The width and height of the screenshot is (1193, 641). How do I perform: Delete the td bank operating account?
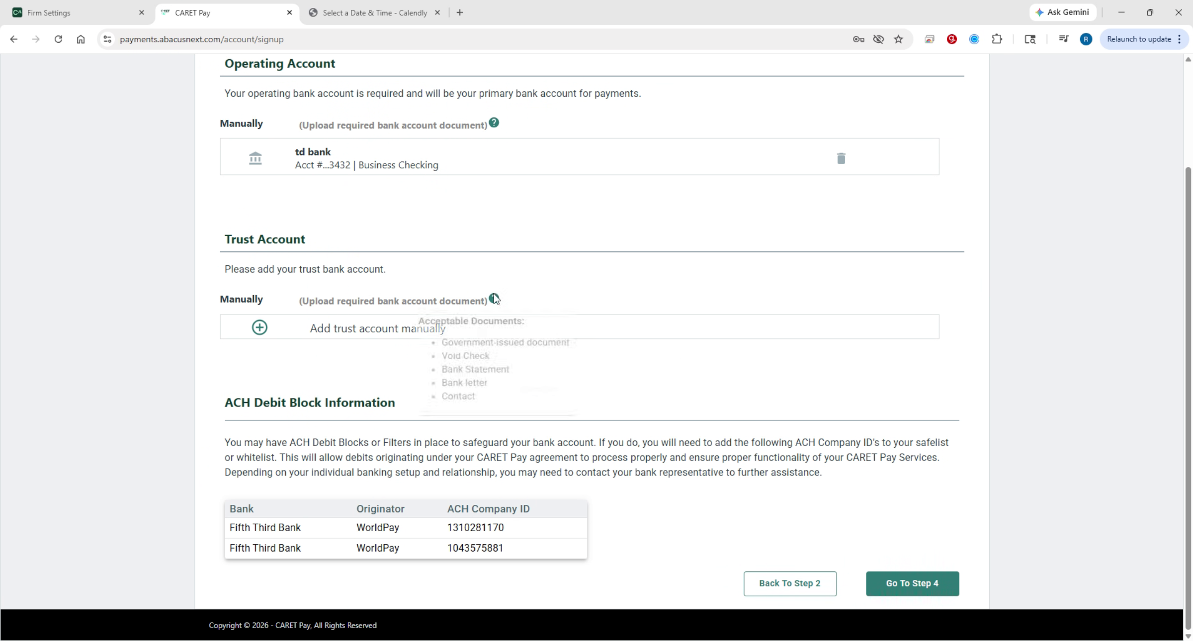[841, 158]
